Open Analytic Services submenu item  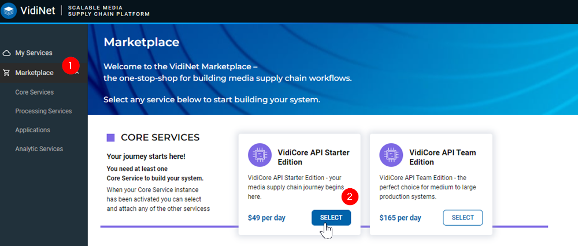[39, 149]
